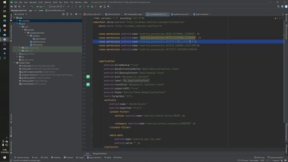This screenshot has width=288, height=162.
Task: Click the Back navigation arrow
Action: coord(24,6)
